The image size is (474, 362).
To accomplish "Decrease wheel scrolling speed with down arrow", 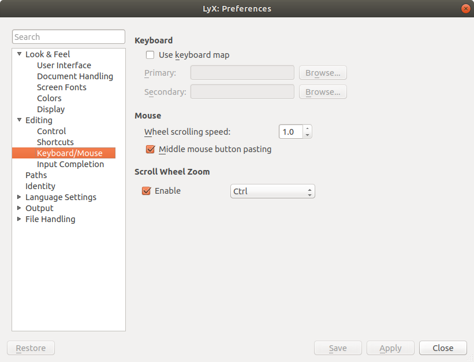I will 307,135.
